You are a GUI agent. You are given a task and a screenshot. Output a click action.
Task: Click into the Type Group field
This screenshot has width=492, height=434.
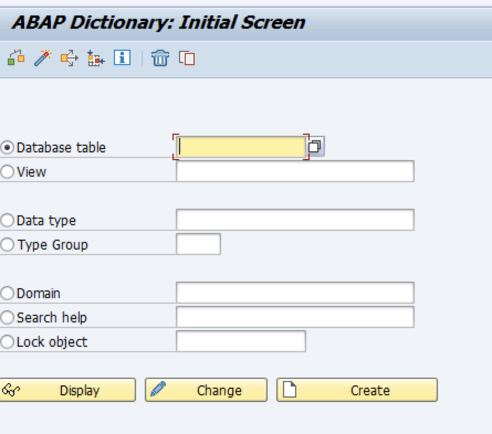coord(198,244)
